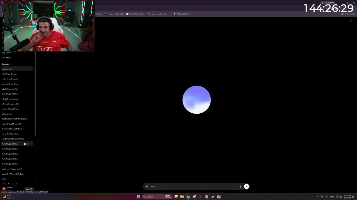Viewport: 357px width, 200px height.
Task: Open the voice settings sliders icon
Action: coord(351,21)
